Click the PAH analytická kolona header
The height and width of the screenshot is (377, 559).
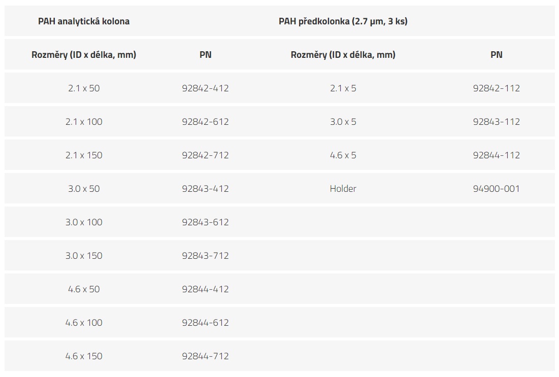tap(84, 21)
